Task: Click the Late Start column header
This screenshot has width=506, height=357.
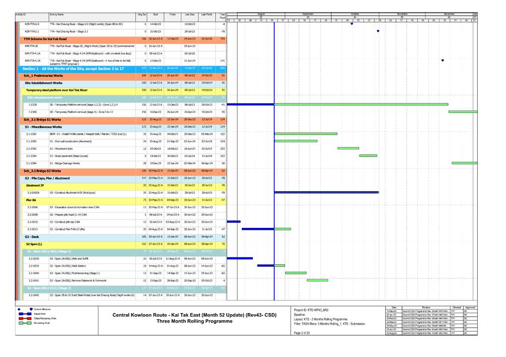Action: click(189, 15)
